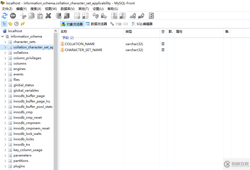Click the tree panel vertical scrollbar track

click(x=56, y=102)
